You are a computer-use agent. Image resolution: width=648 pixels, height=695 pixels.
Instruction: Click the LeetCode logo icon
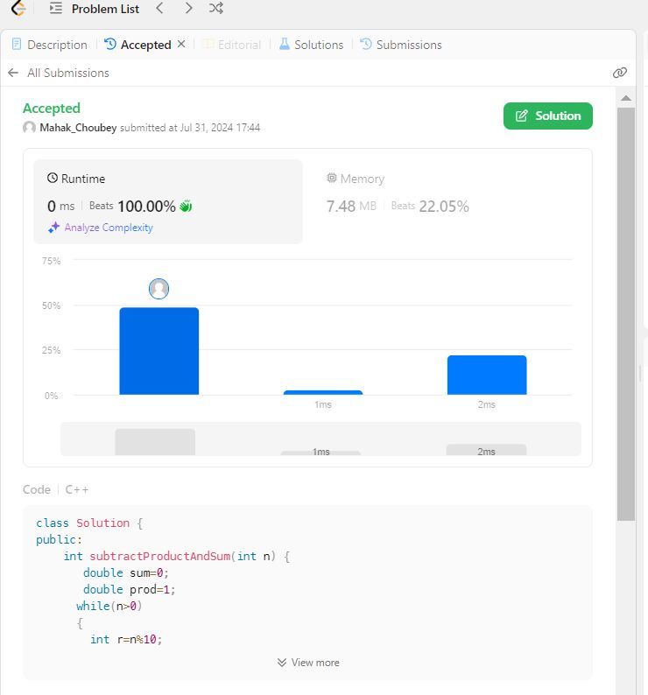(18, 9)
